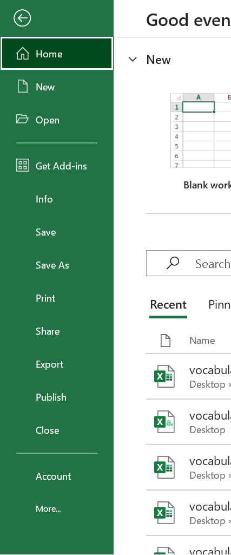
Task: Open Get Add-ins
Action: (x=57, y=166)
